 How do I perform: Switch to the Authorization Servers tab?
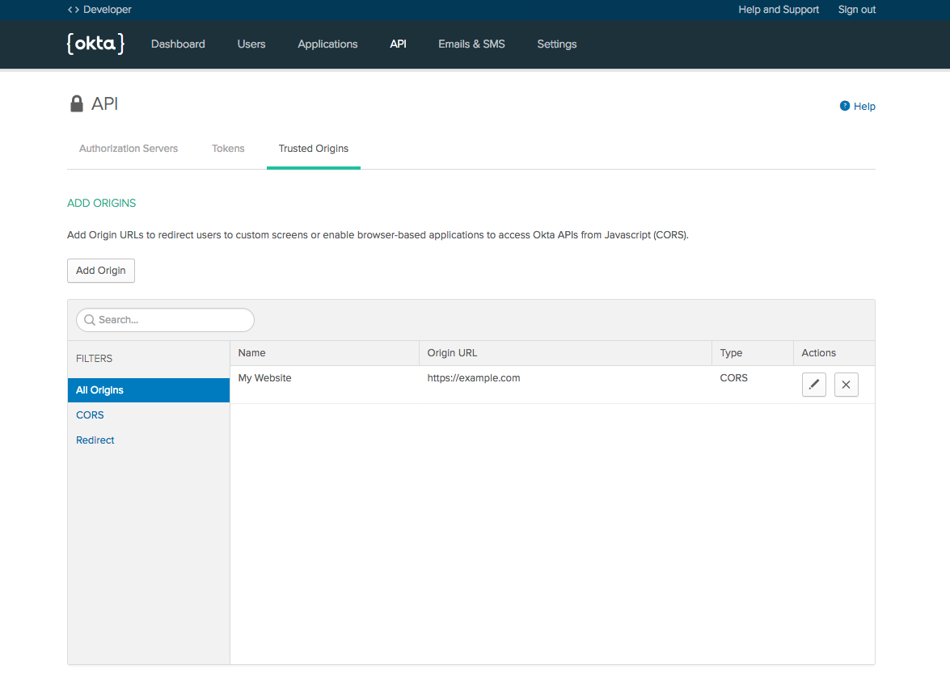pos(129,149)
